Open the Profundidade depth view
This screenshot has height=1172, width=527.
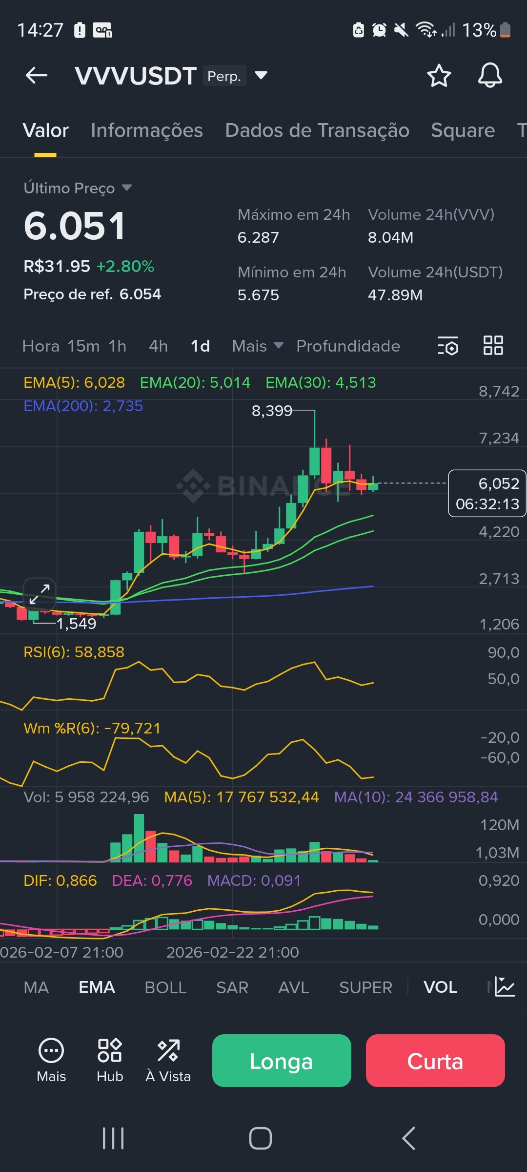click(x=348, y=346)
